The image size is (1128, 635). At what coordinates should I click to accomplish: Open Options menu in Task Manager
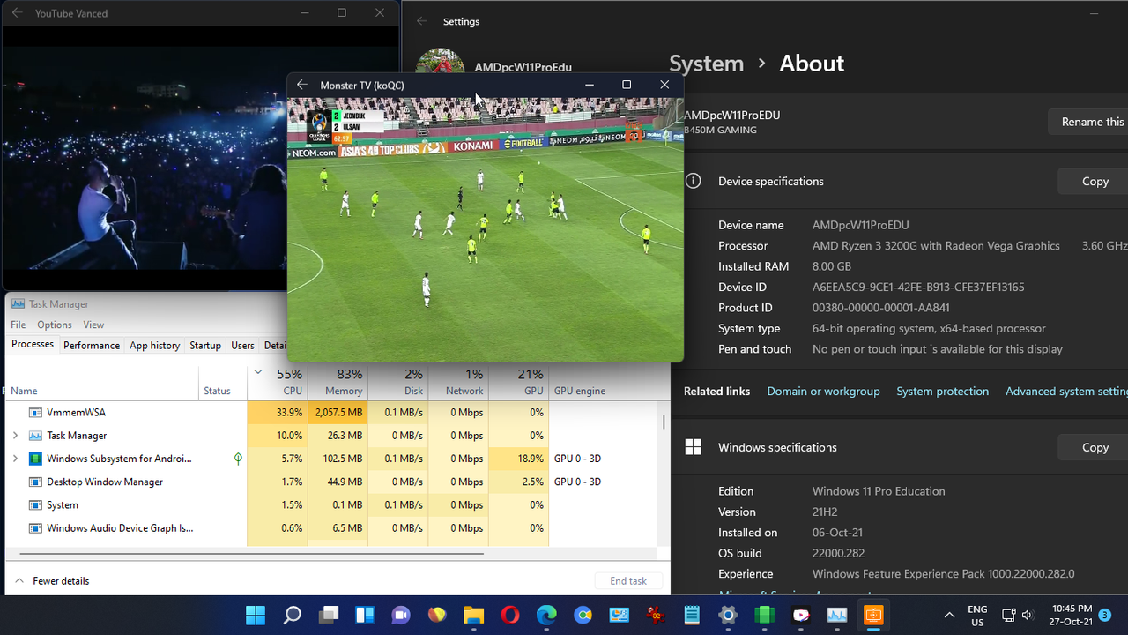coord(55,325)
